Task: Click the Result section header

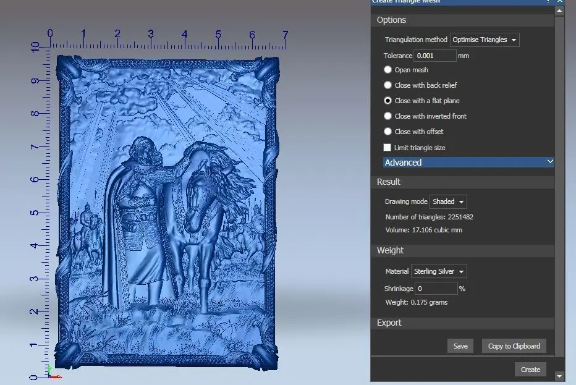Action: click(462, 182)
